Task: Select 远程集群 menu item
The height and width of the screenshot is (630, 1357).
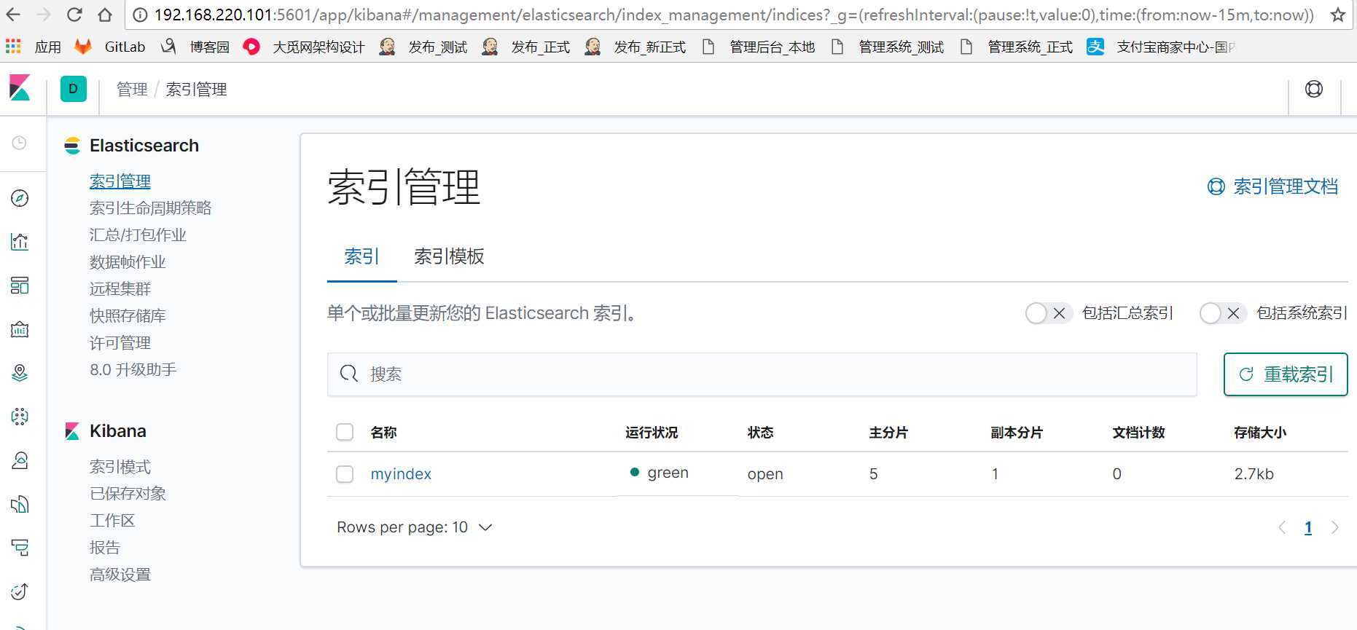Action: [x=120, y=289]
